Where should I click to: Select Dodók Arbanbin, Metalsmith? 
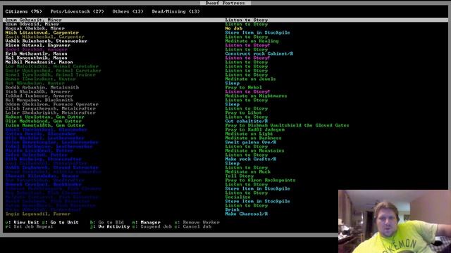42,87
